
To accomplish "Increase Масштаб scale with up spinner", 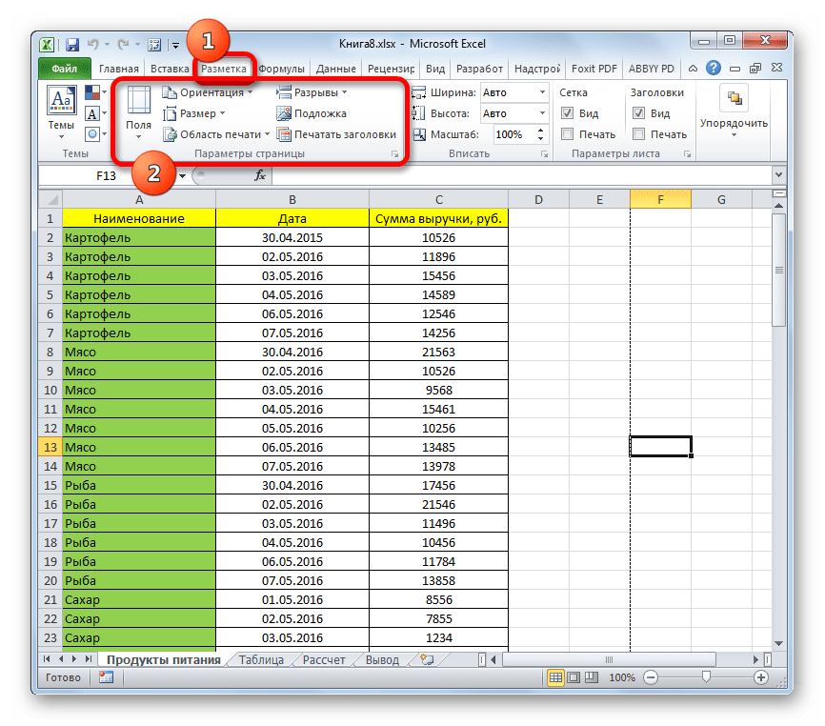I will (x=540, y=130).
